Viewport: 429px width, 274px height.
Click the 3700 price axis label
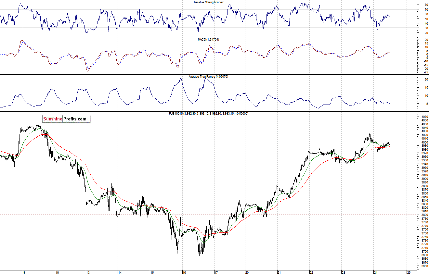point(424,251)
